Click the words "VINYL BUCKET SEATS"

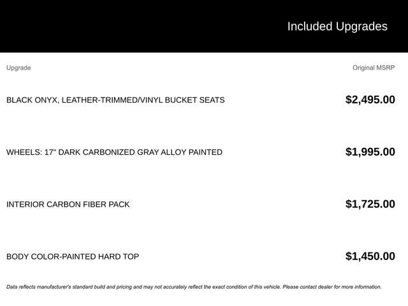point(181,100)
